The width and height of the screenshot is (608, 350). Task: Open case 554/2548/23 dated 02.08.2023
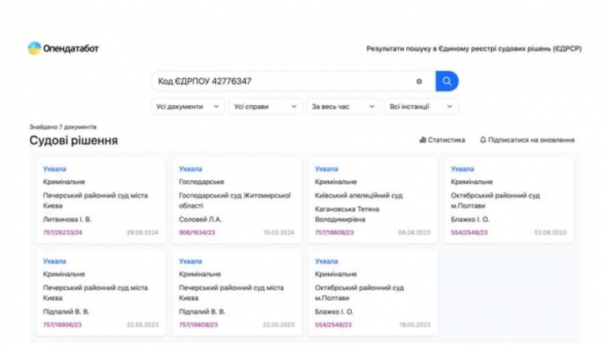point(469,232)
